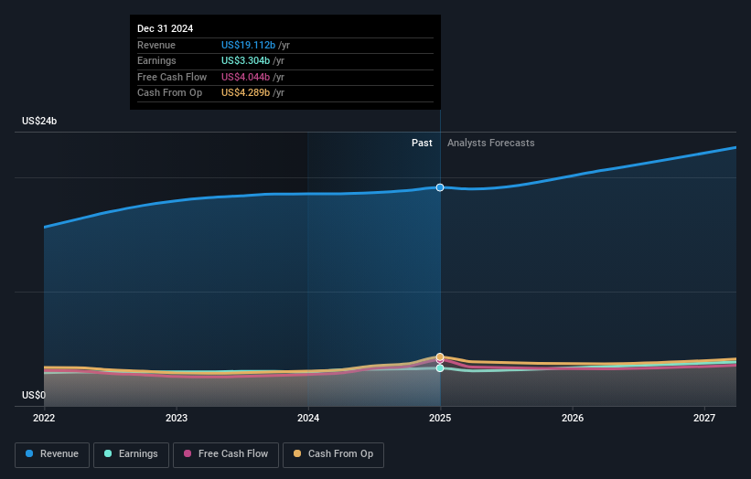Click the blue Revenue data point marker
The image size is (751, 479).
coord(440,187)
